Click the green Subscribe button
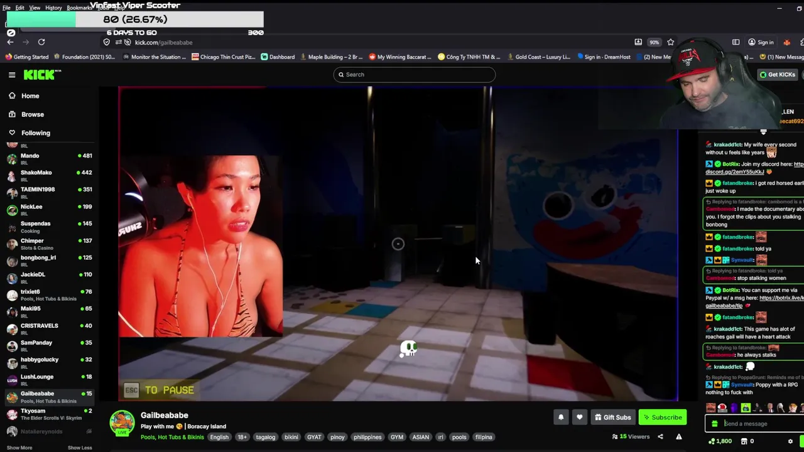The height and width of the screenshot is (452, 804). [x=662, y=417]
